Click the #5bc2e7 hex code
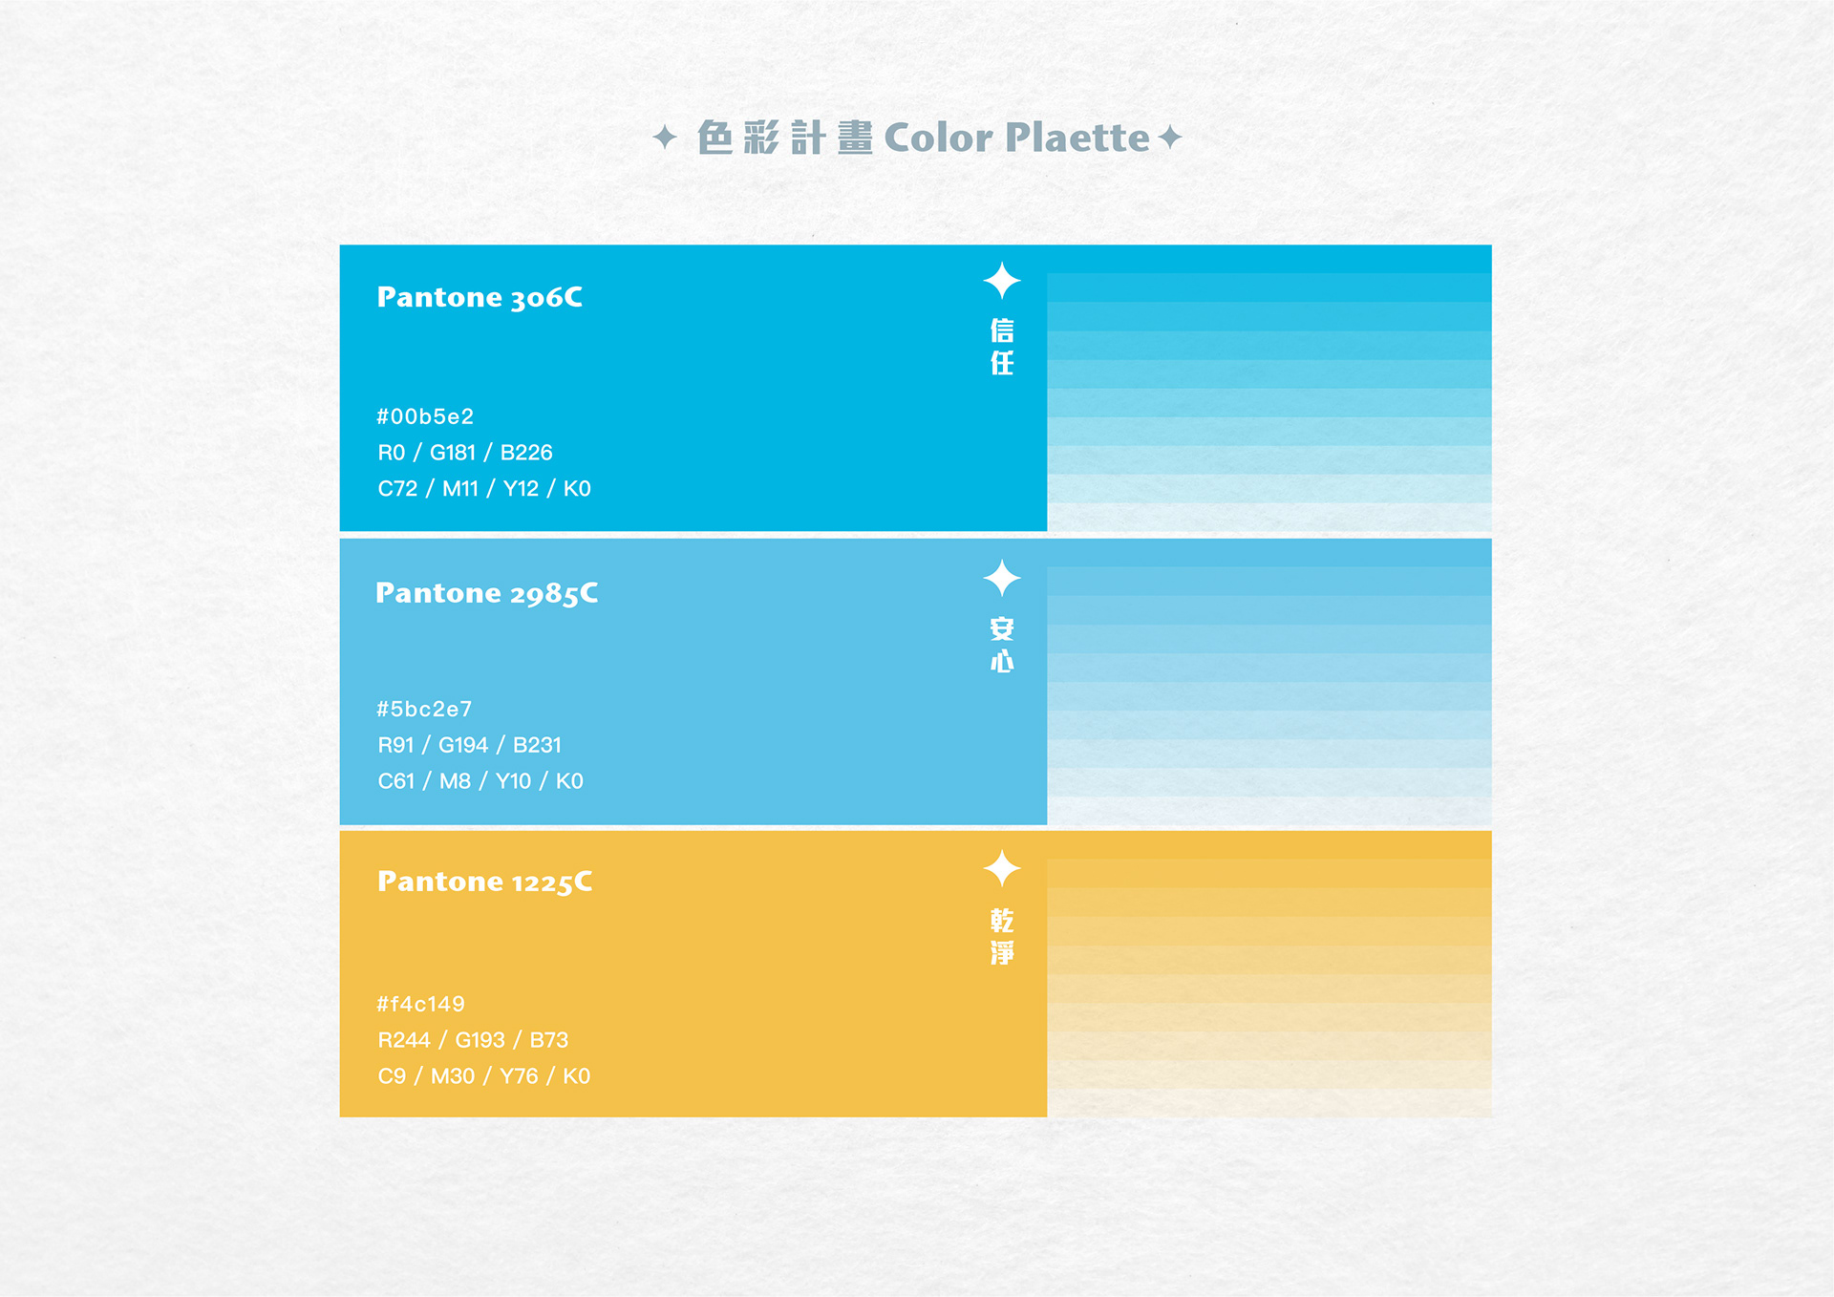 (x=424, y=709)
